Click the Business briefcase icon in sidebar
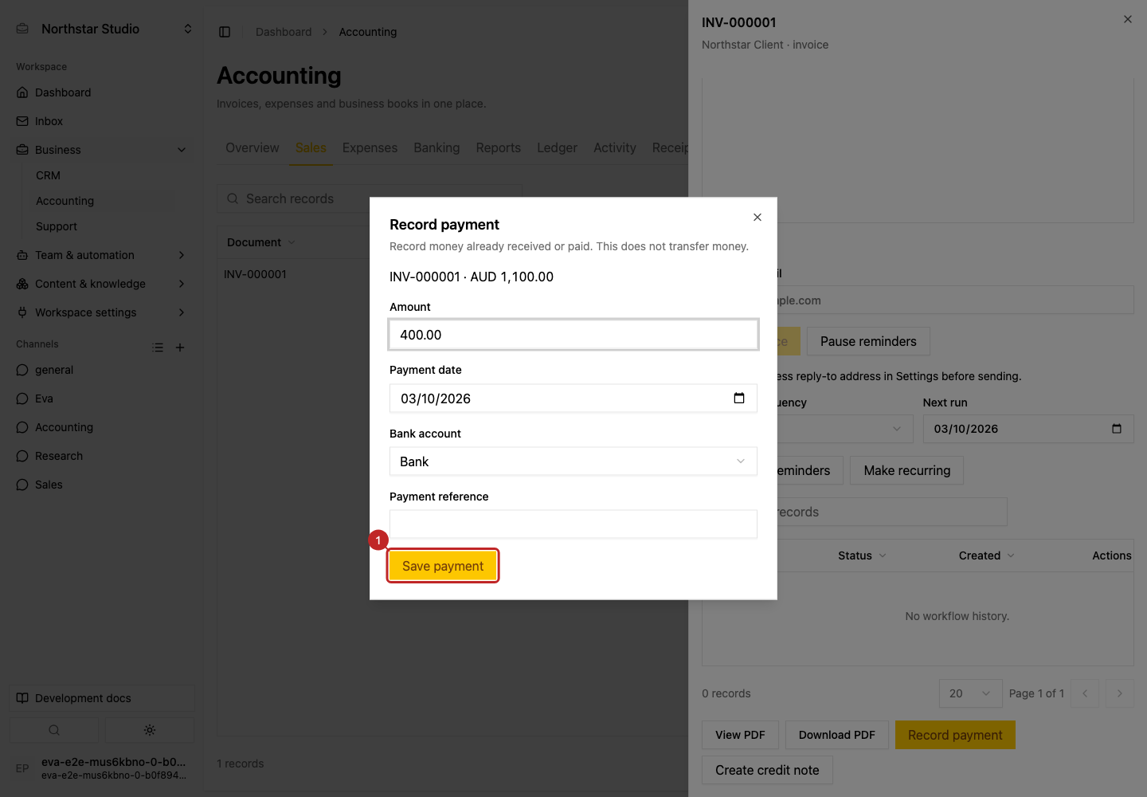The image size is (1147, 797). pos(22,150)
